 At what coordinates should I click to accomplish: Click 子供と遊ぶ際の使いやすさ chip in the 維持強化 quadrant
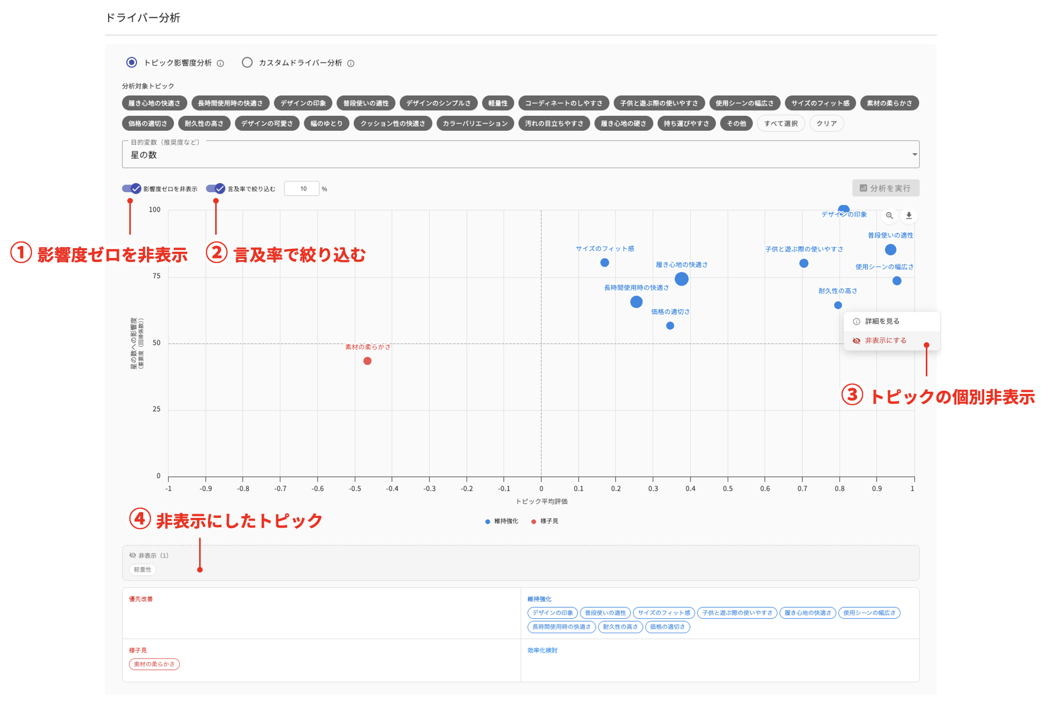coord(737,613)
